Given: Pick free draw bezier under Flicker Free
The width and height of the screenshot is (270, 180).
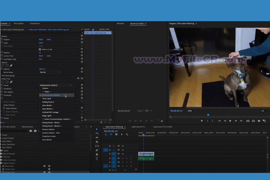Looking at the screenshot, I should [x=11, y=82].
